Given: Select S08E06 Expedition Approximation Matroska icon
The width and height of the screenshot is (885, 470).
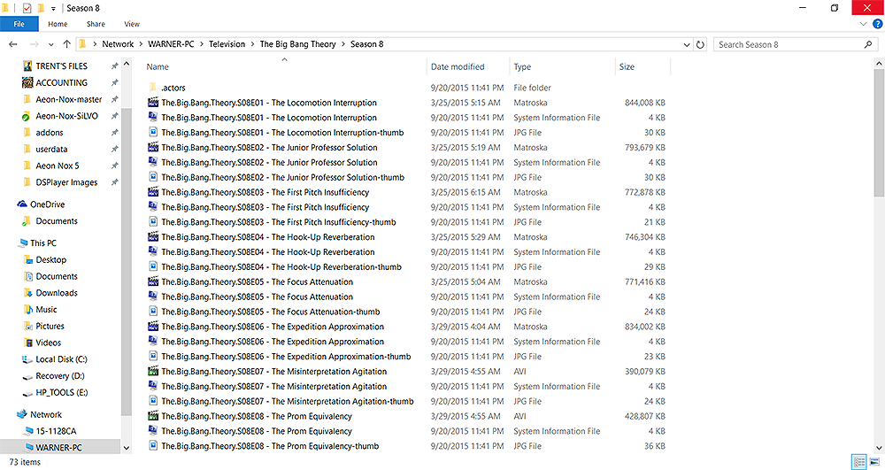Looking at the screenshot, I should coord(153,327).
